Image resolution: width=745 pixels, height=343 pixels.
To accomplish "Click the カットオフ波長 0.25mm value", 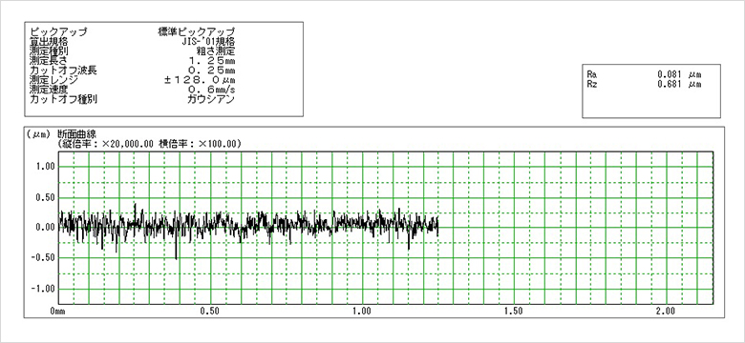I will pos(212,71).
